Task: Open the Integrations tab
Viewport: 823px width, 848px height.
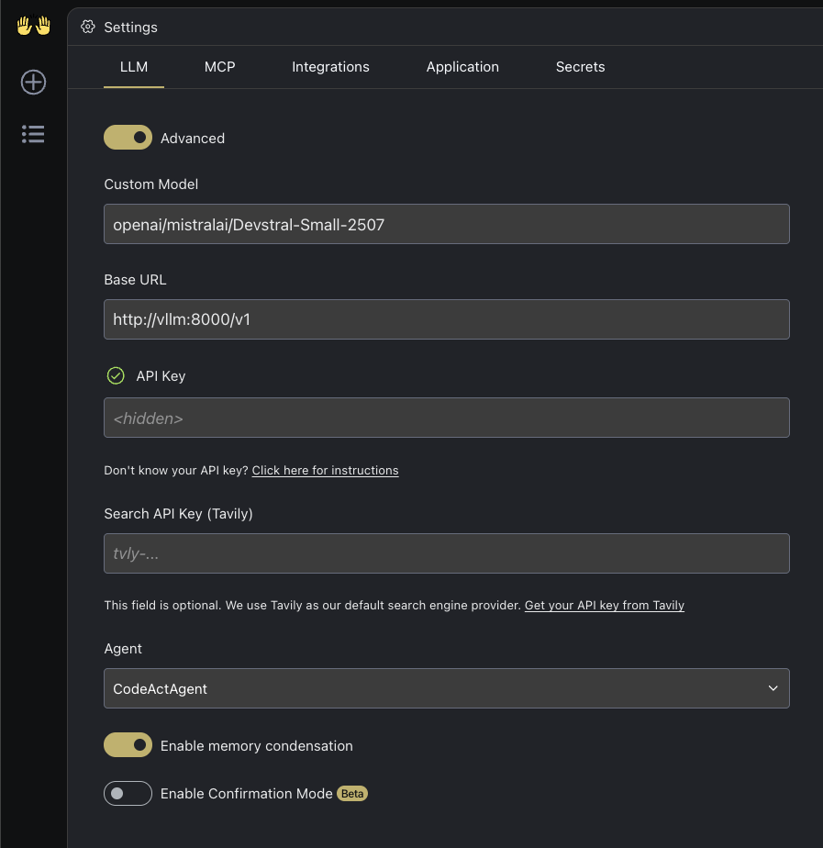Action: [x=330, y=66]
